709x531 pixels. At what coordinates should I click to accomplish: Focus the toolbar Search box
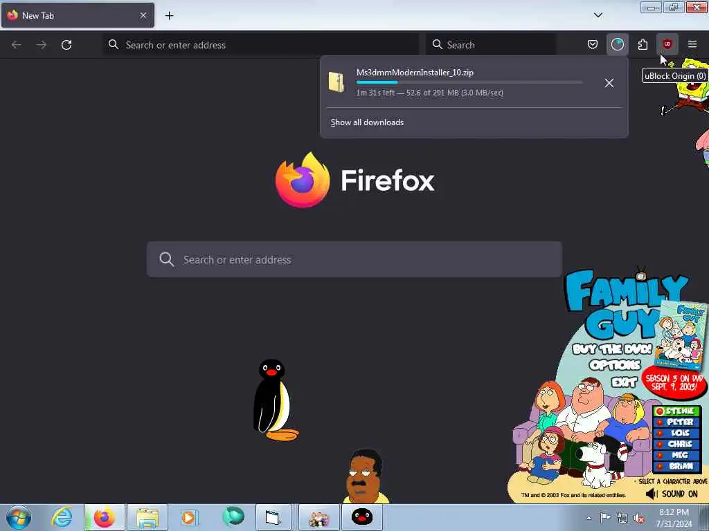[491, 45]
